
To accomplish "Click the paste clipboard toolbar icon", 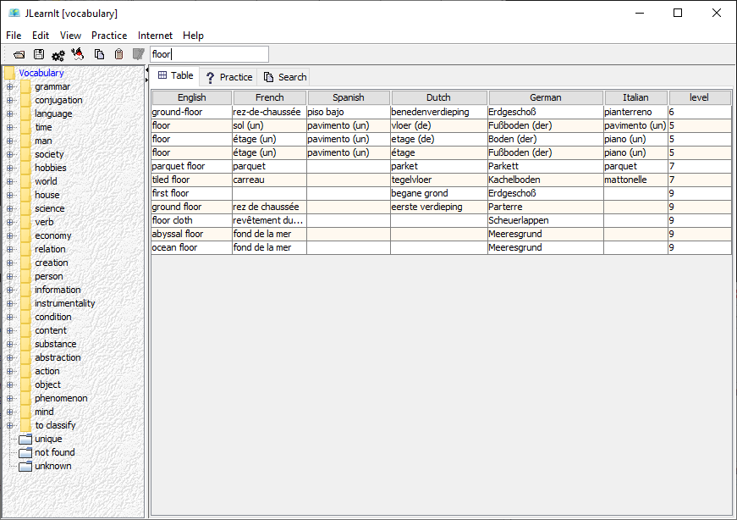I will (119, 54).
